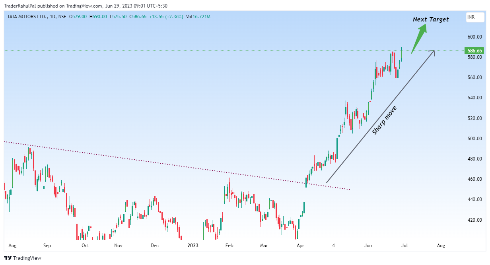
Task: Select the green 586.65 current price label
Action: coord(474,50)
